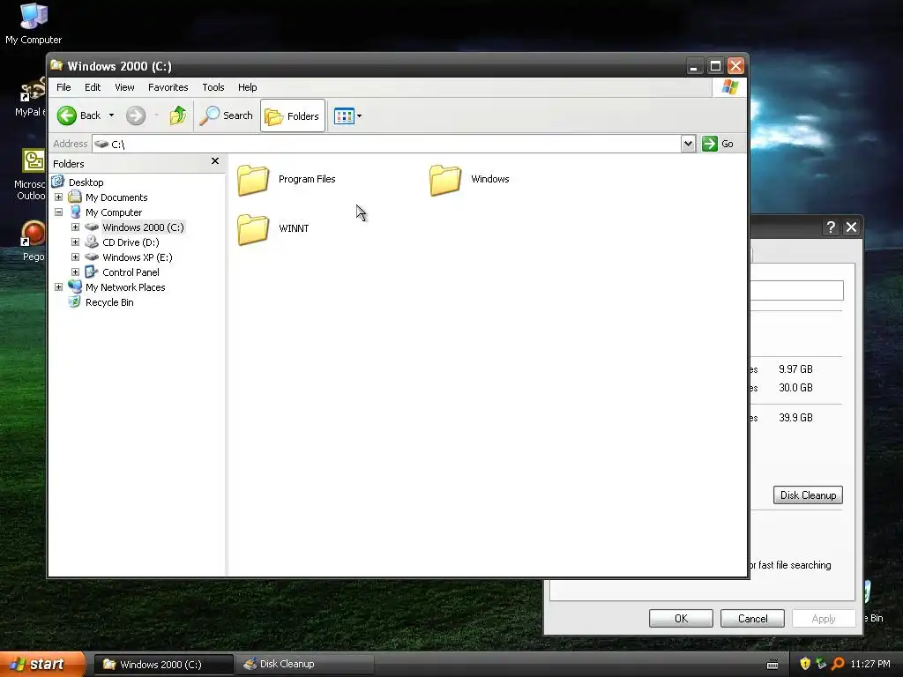
Task: Click the security shield tray icon
Action: pos(805,664)
